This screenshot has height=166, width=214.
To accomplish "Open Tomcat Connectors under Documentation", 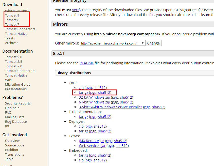I will pyautogui.click(x=20, y=71).
